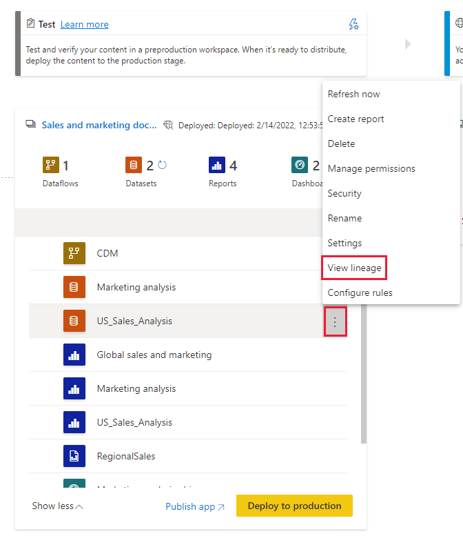Click the Dashboards count icon
Image resolution: width=463 pixels, height=536 pixels.
click(x=300, y=165)
